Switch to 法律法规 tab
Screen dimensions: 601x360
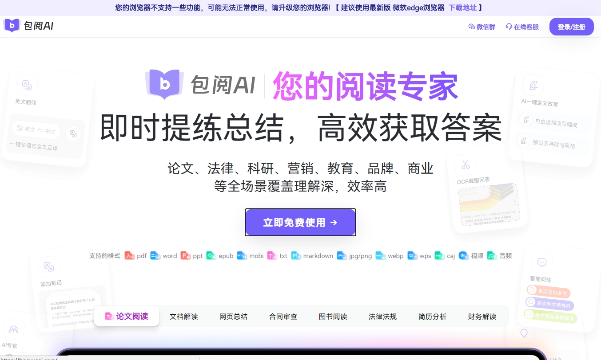click(383, 317)
